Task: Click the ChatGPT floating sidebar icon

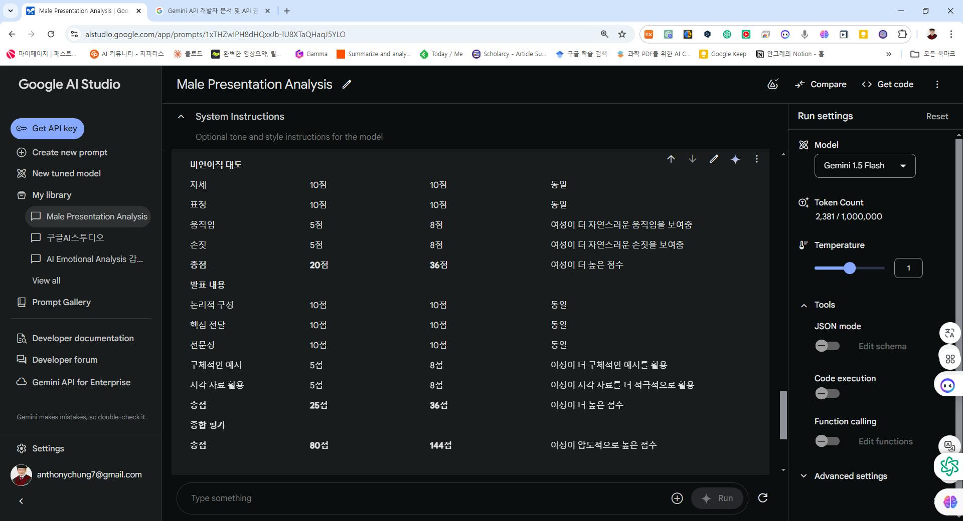Action: [x=948, y=466]
